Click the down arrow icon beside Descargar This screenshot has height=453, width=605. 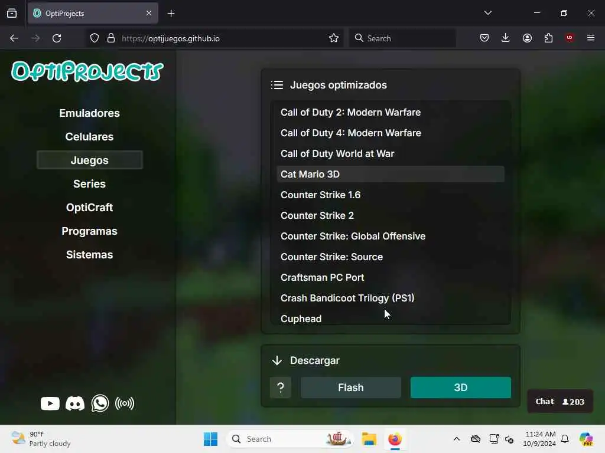[277, 360]
